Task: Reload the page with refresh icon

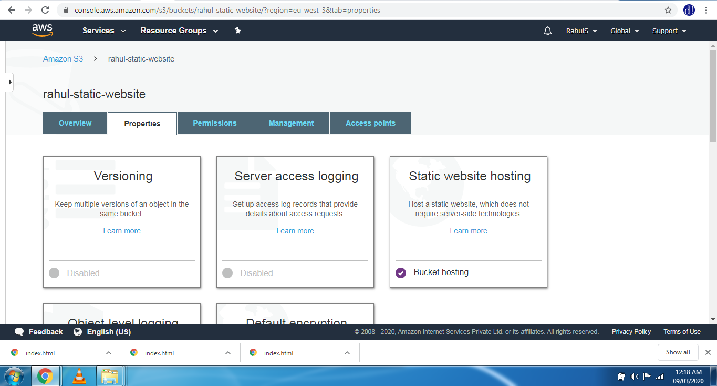Action: tap(45, 10)
